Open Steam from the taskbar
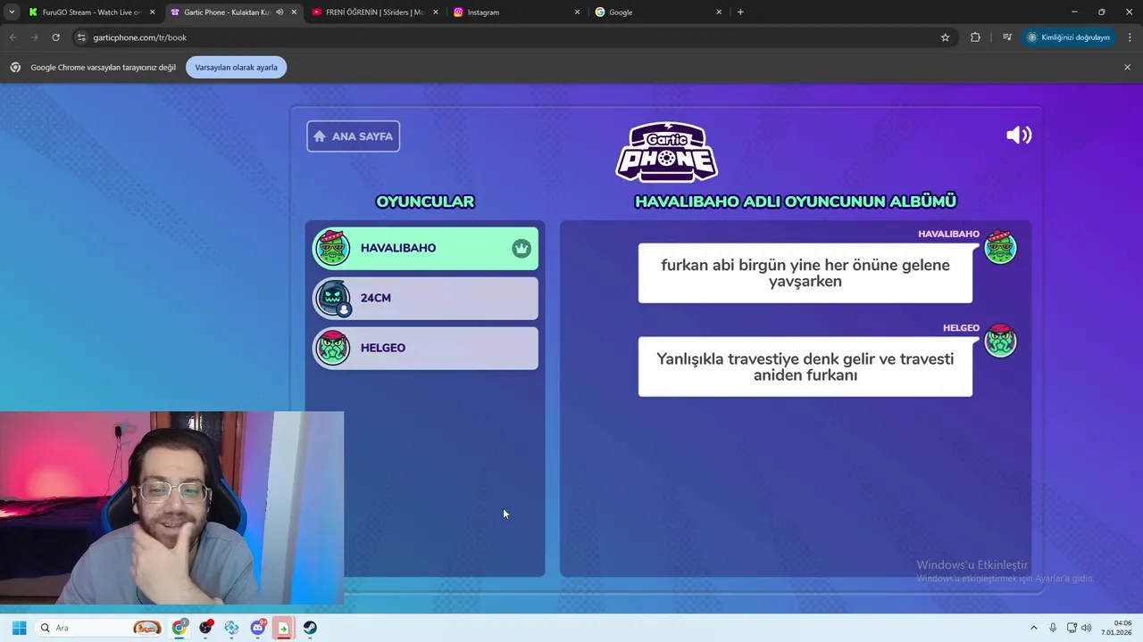 (310, 628)
